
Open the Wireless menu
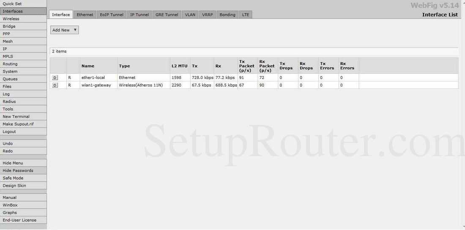(x=23, y=19)
